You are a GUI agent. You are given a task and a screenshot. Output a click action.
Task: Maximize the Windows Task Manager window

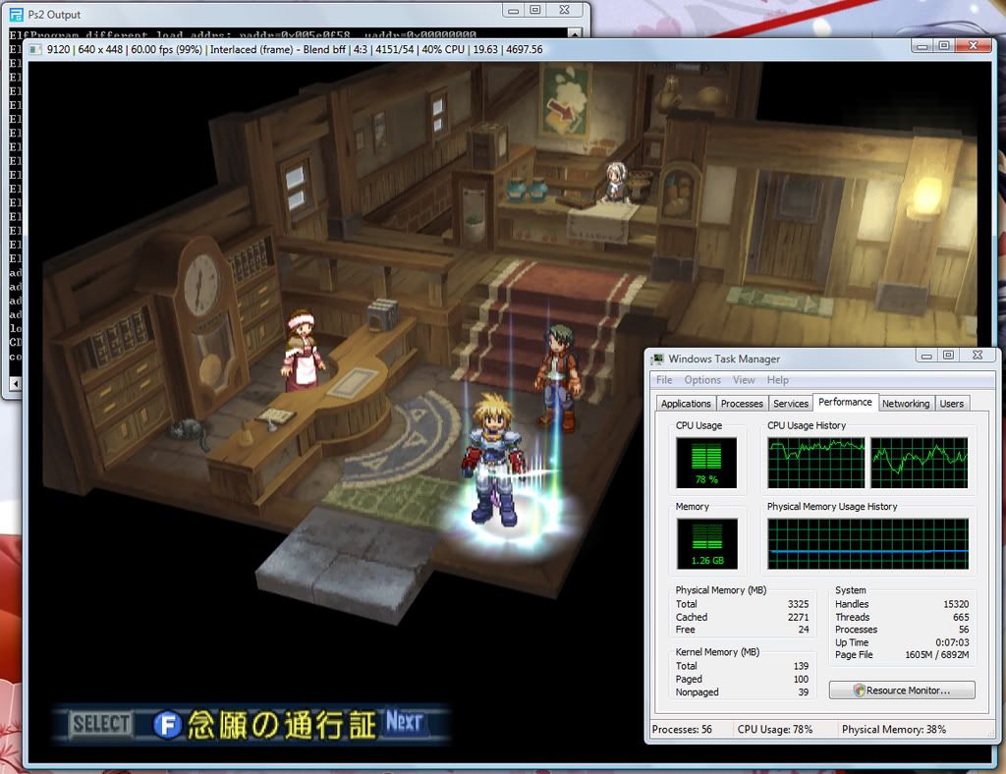click(x=948, y=356)
